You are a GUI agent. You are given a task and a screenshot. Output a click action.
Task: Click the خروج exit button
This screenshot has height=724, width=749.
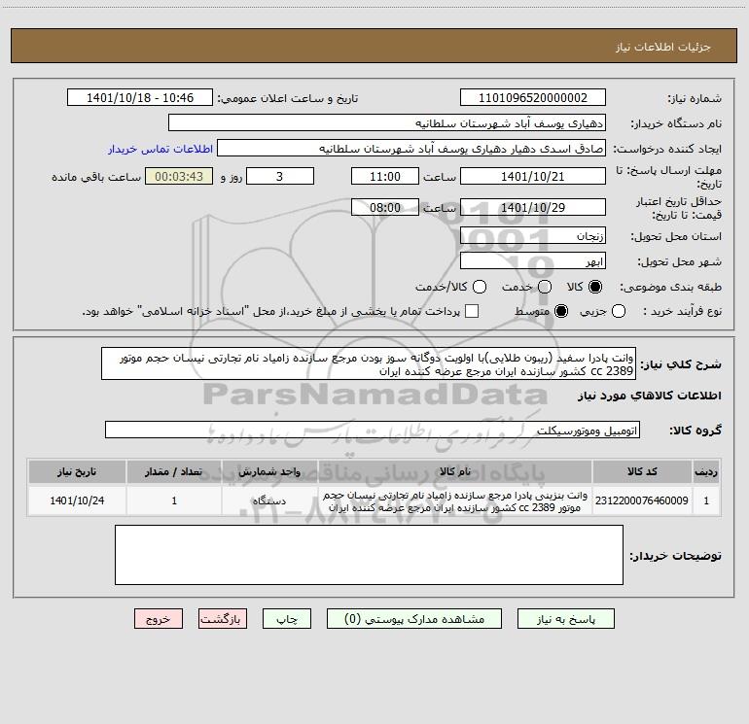click(x=159, y=619)
